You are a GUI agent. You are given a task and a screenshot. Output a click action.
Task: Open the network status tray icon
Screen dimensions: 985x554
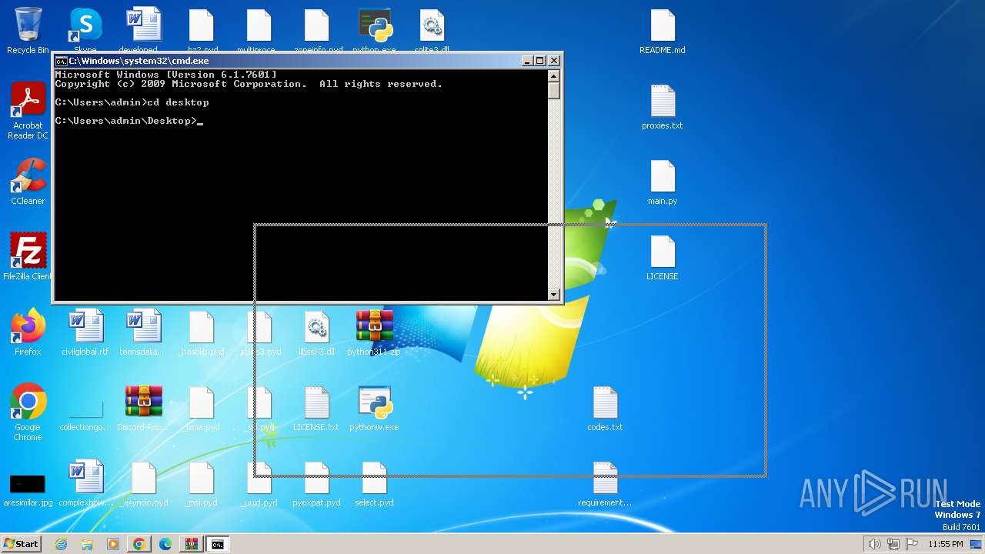[893, 544]
